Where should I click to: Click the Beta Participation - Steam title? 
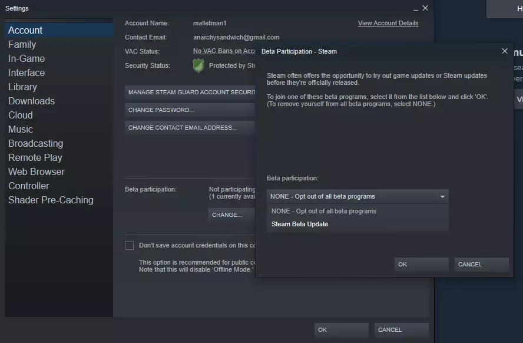(x=299, y=51)
